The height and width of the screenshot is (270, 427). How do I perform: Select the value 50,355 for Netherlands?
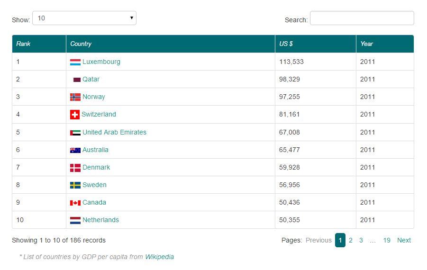pyautogui.click(x=289, y=220)
